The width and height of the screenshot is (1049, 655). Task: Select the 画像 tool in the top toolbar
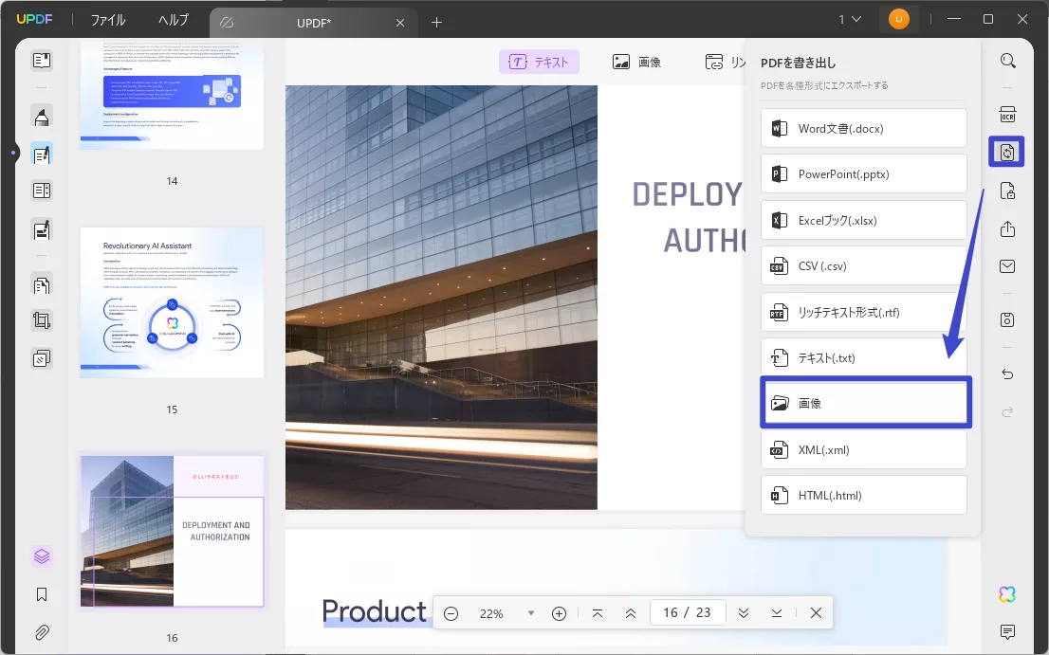(x=636, y=63)
